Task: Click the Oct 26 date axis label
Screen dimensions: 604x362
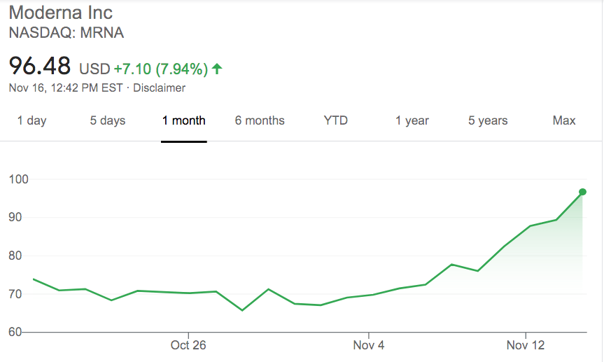Action: (188, 344)
